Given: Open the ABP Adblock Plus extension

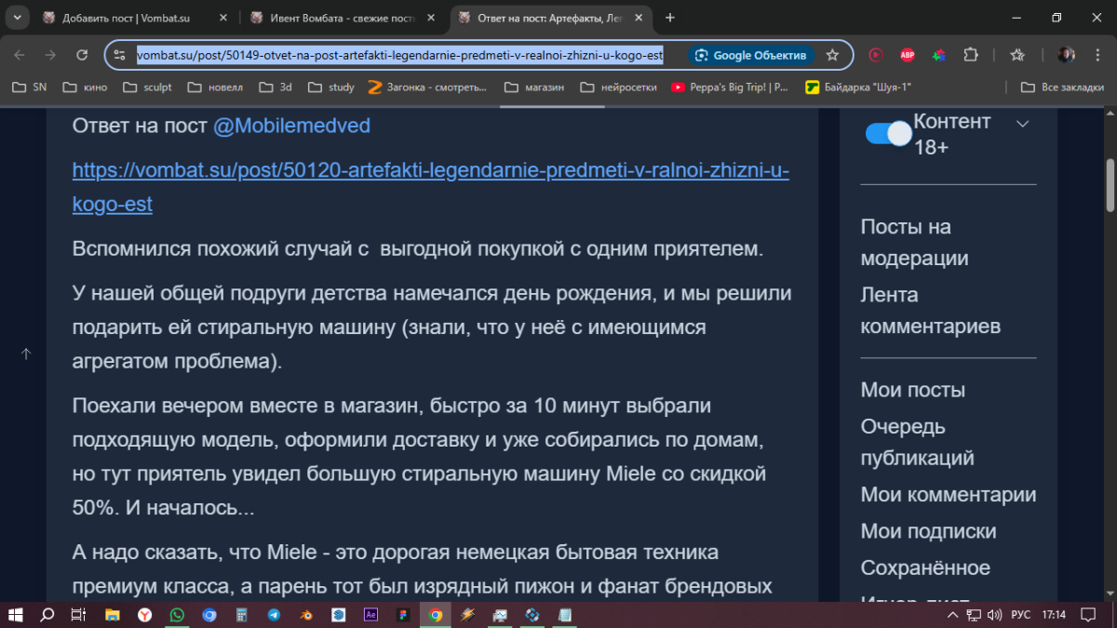Looking at the screenshot, I should coord(908,55).
